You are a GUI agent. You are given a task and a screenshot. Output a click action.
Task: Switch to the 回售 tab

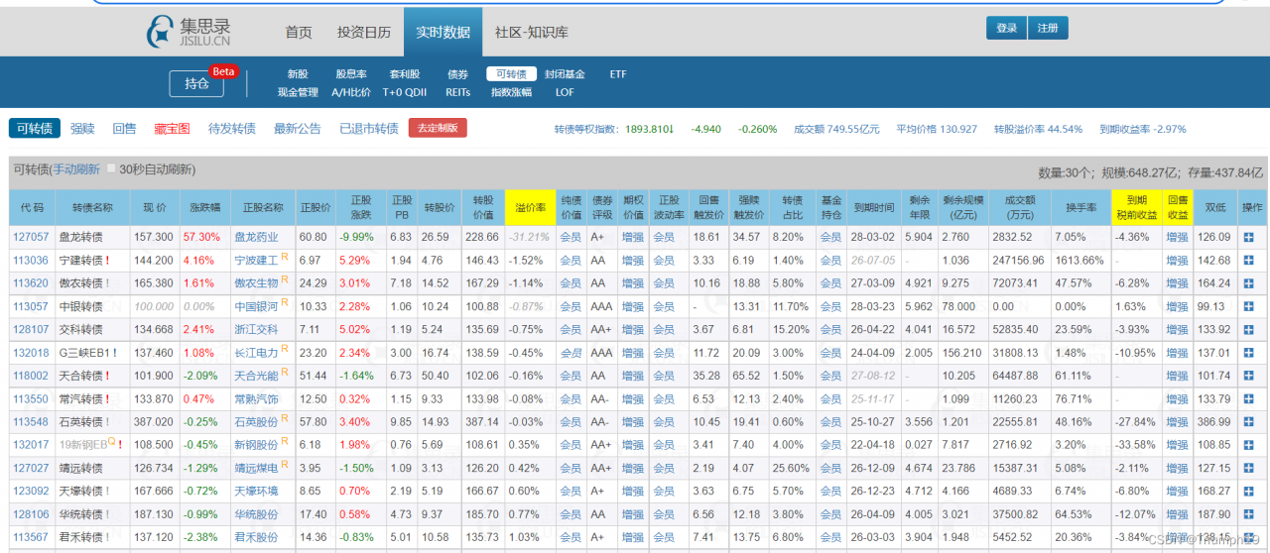pos(124,129)
